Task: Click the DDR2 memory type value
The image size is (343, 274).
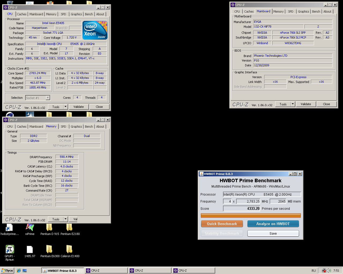Action: [x=33, y=136]
